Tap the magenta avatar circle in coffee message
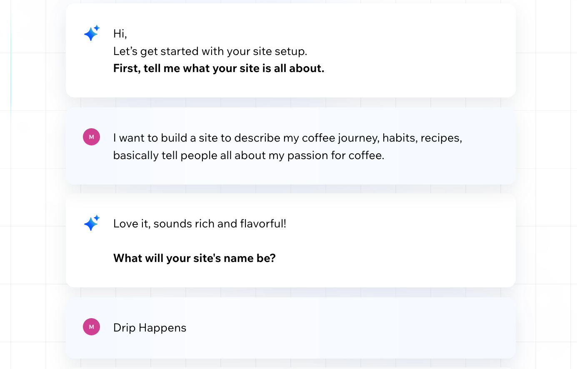This screenshot has height=369, width=577. tap(91, 137)
